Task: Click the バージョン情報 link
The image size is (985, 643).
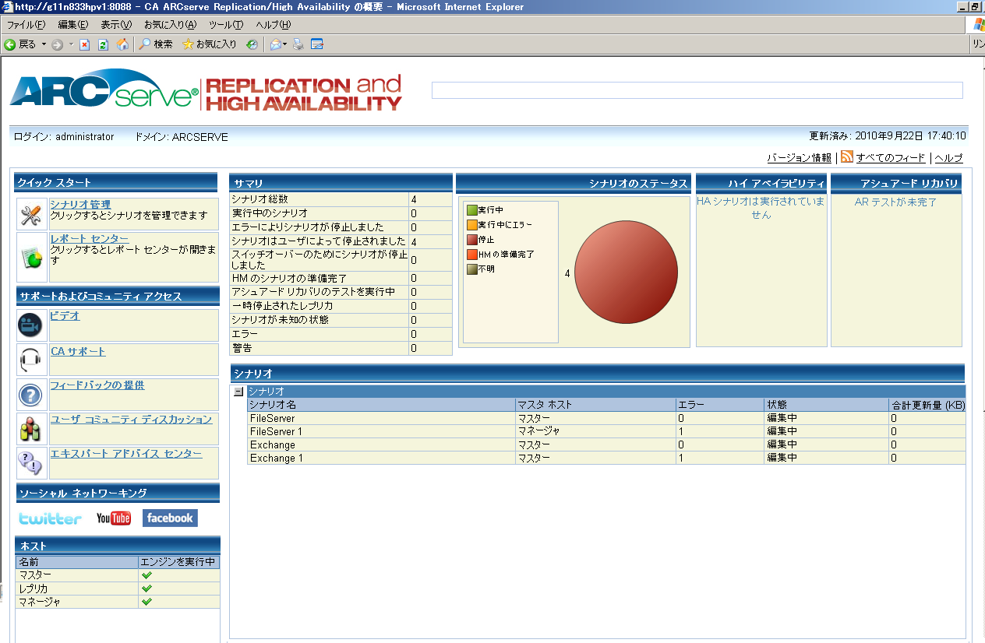Action: point(799,158)
